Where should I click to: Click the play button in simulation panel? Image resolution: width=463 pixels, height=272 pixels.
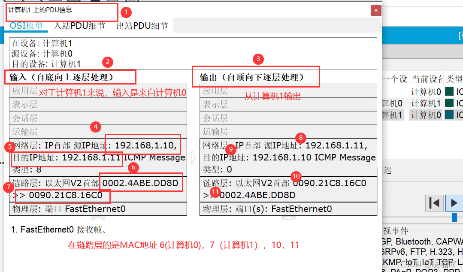(x=454, y=203)
